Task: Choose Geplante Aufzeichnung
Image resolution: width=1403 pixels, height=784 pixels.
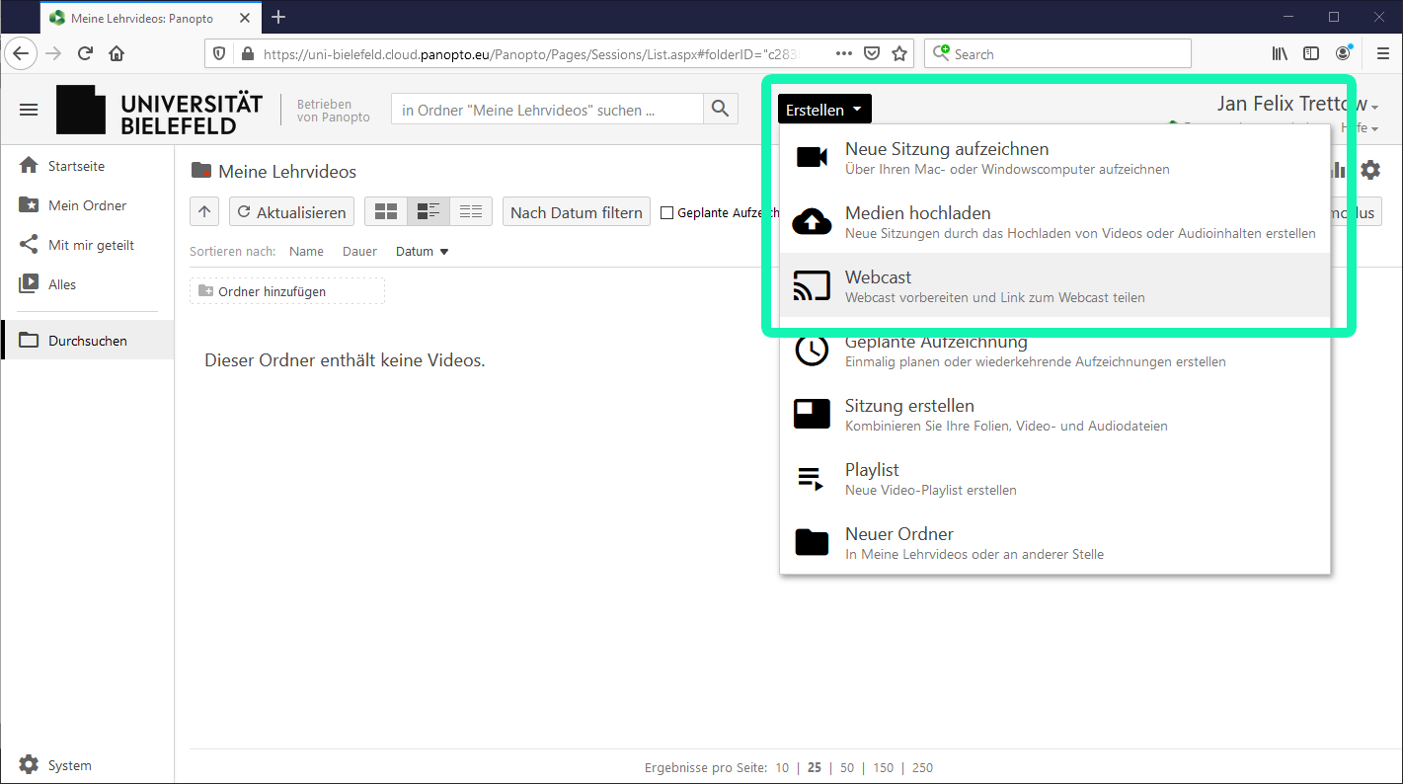Action: (1054, 351)
